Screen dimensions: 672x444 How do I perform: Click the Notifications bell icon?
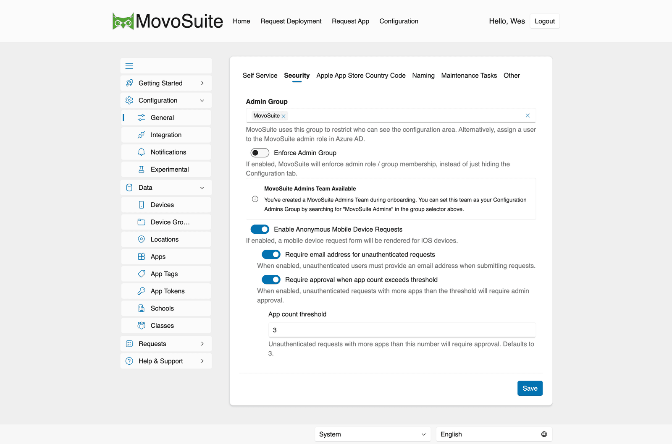[142, 152]
